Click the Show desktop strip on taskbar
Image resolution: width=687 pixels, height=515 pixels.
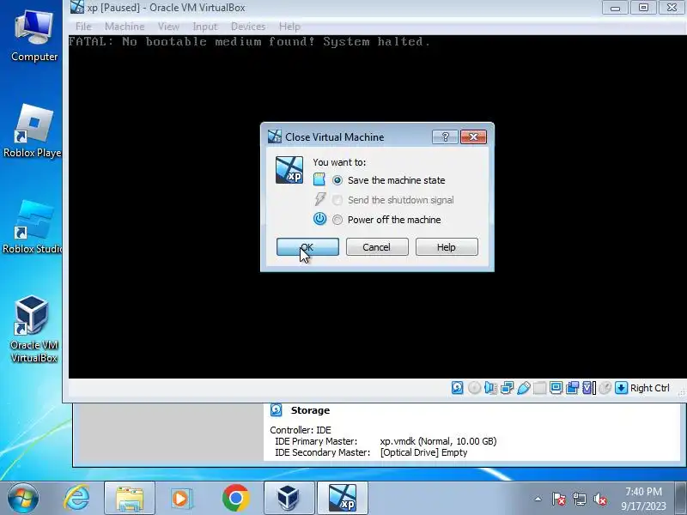(x=681, y=499)
